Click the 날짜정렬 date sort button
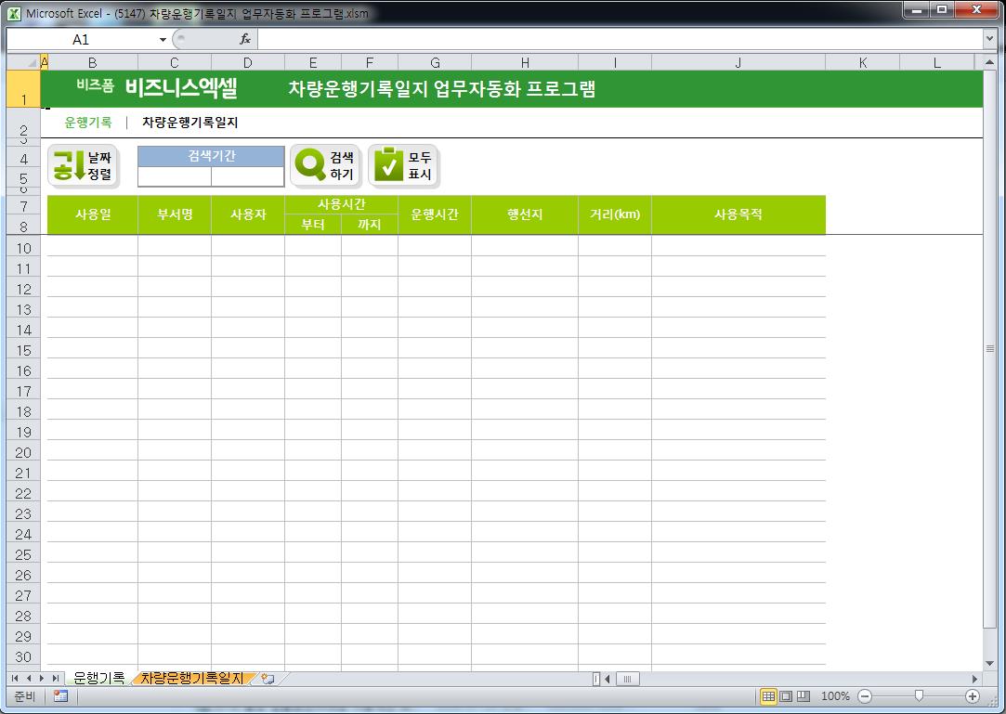This screenshot has height=714, width=1006. [x=84, y=166]
